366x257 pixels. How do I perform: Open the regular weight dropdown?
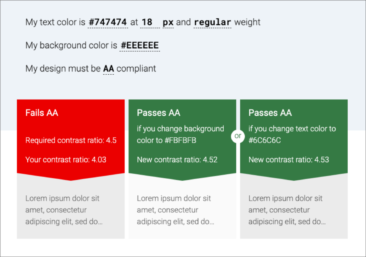tap(212, 22)
